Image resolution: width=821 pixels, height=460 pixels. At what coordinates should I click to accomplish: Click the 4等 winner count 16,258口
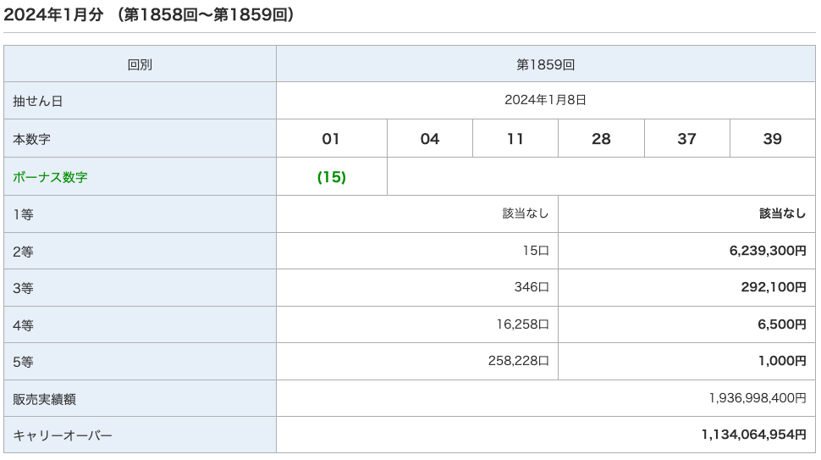[522, 324]
